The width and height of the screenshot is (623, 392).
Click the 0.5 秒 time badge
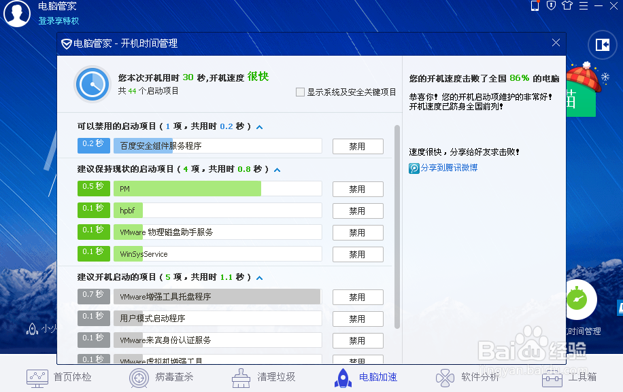pyautogui.click(x=93, y=188)
